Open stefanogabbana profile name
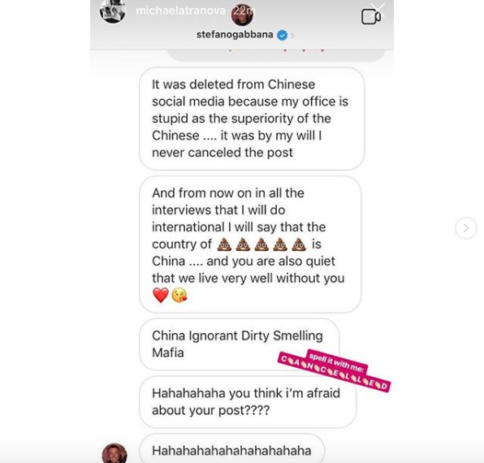This screenshot has width=484, height=463. tap(235, 34)
